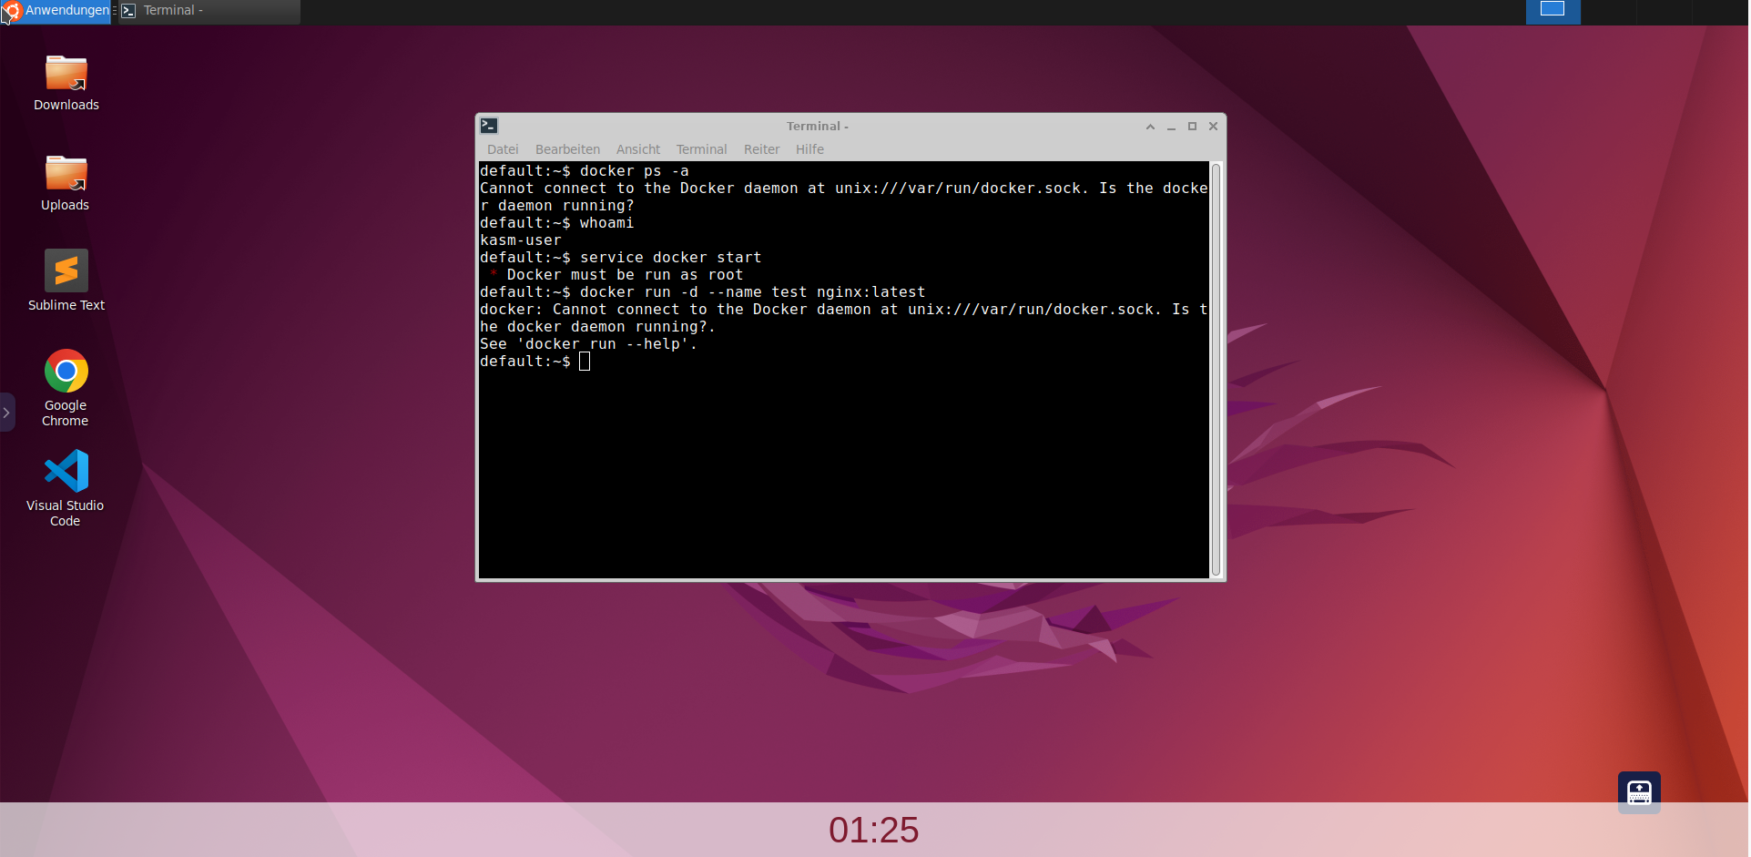Image resolution: width=1751 pixels, height=857 pixels.
Task: Open the Downloads folder
Action: (x=65, y=71)
